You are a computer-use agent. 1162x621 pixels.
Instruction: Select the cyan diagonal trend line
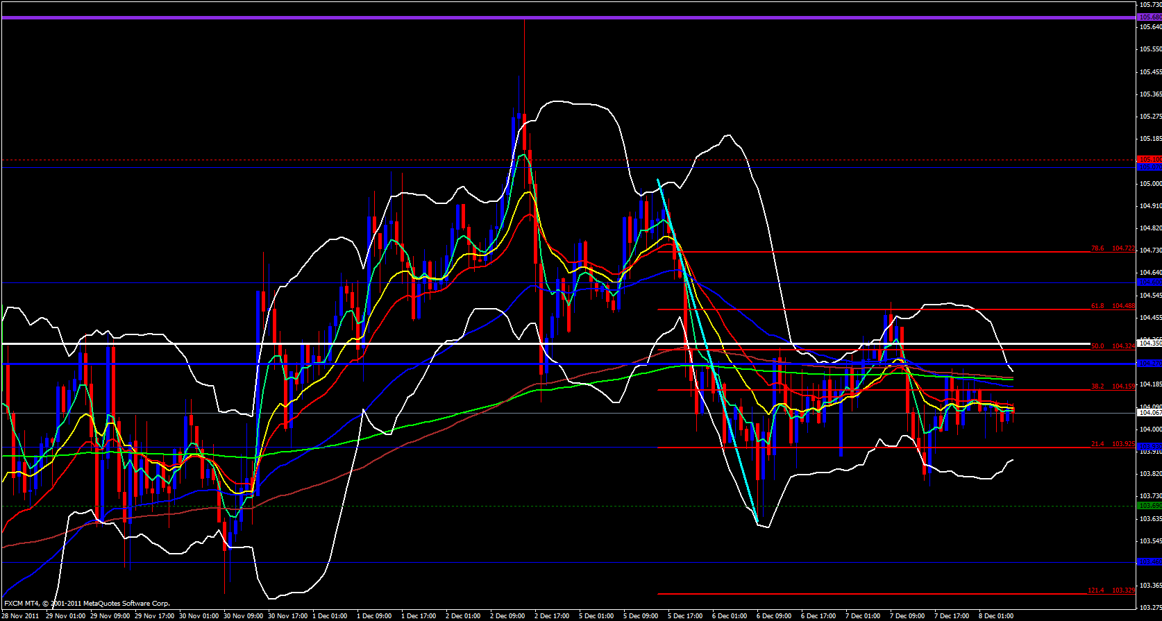pyautogui.click(x=708, y=354)
